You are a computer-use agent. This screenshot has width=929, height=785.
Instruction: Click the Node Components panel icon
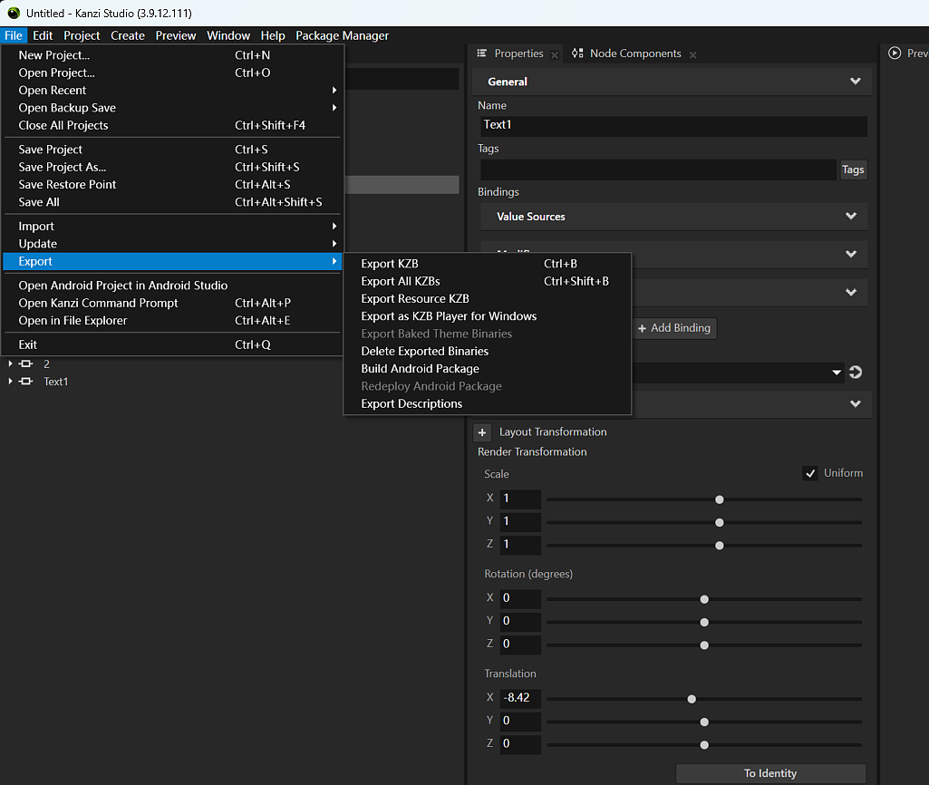[577, 53]
